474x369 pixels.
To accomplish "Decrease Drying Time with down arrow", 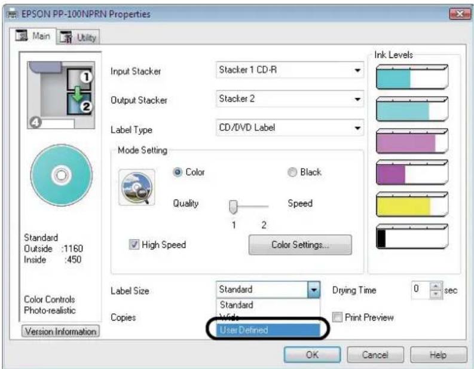I will point(436,294).
